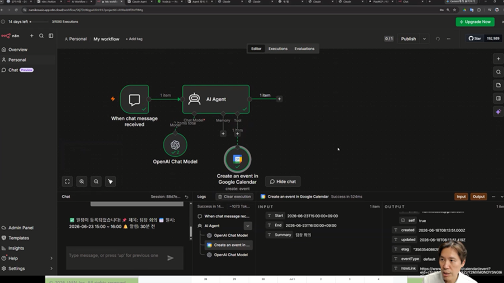Click chat panel vertical scrollbar
This screenshot has height=283, width=504.
[191, 231]
